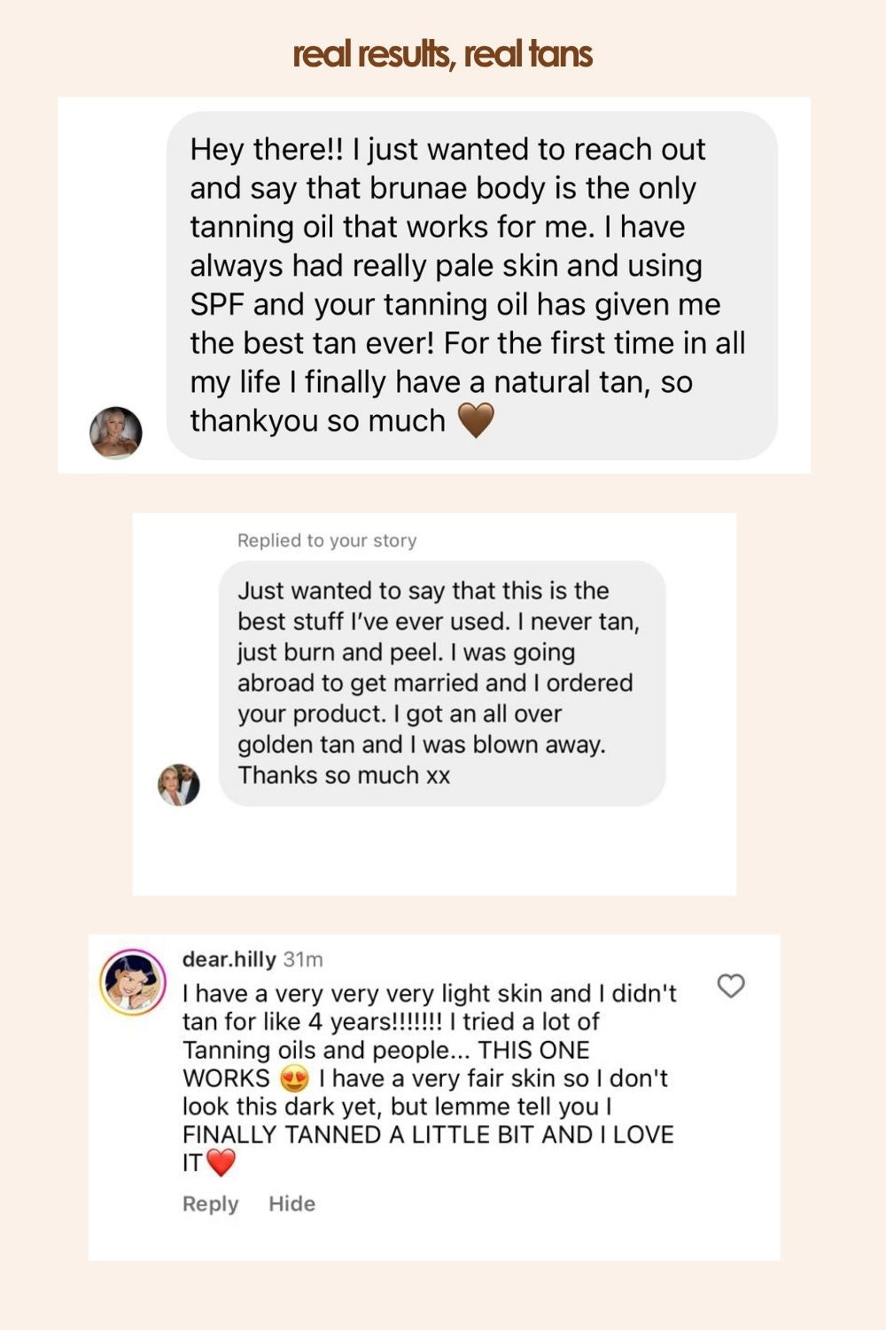This screenshot has height=1330, width=886.
Task: Click 'thankyou so much' in first message
Action: [317, 421]
